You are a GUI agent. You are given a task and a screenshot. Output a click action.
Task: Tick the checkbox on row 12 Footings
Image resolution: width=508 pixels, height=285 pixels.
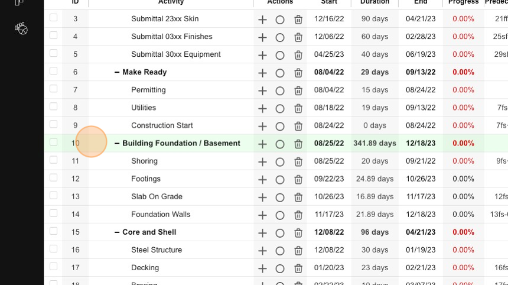(53, 177)
